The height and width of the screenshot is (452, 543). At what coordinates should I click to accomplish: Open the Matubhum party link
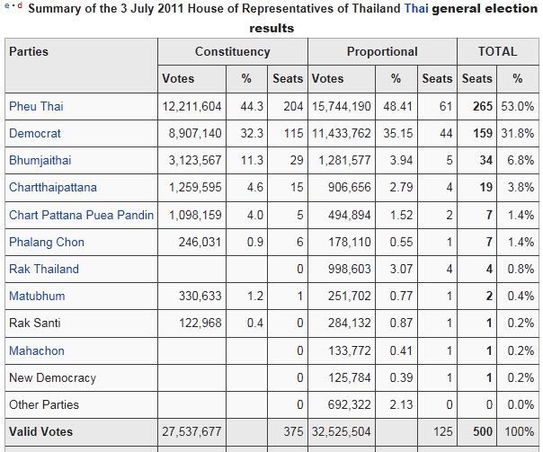37,296
